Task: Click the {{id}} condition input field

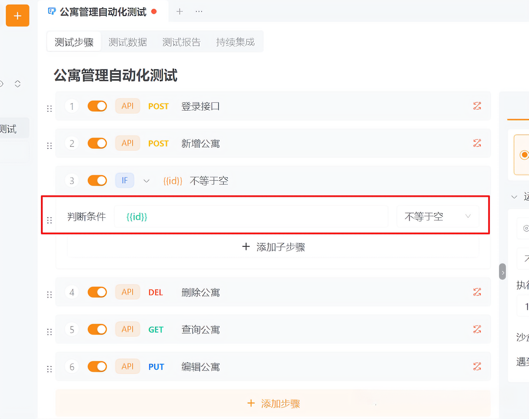Action: pyautogui.click(x=251, y=216)
